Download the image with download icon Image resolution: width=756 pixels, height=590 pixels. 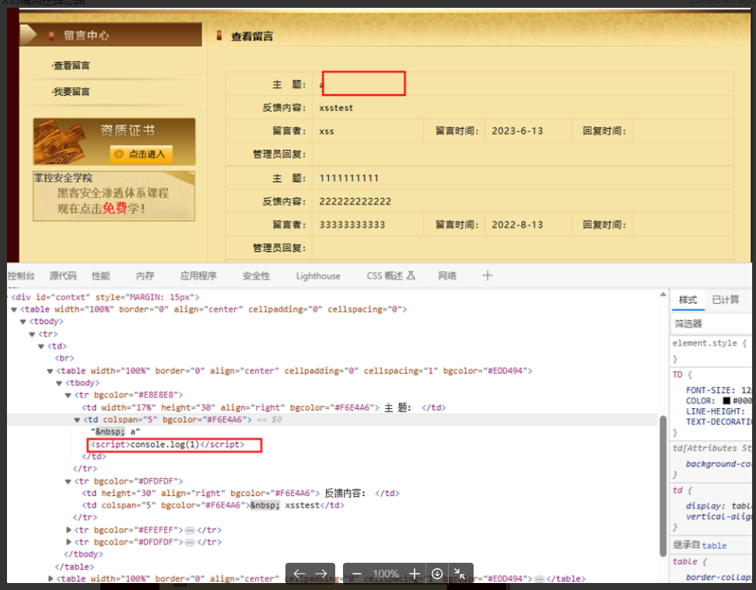(437, 574)
